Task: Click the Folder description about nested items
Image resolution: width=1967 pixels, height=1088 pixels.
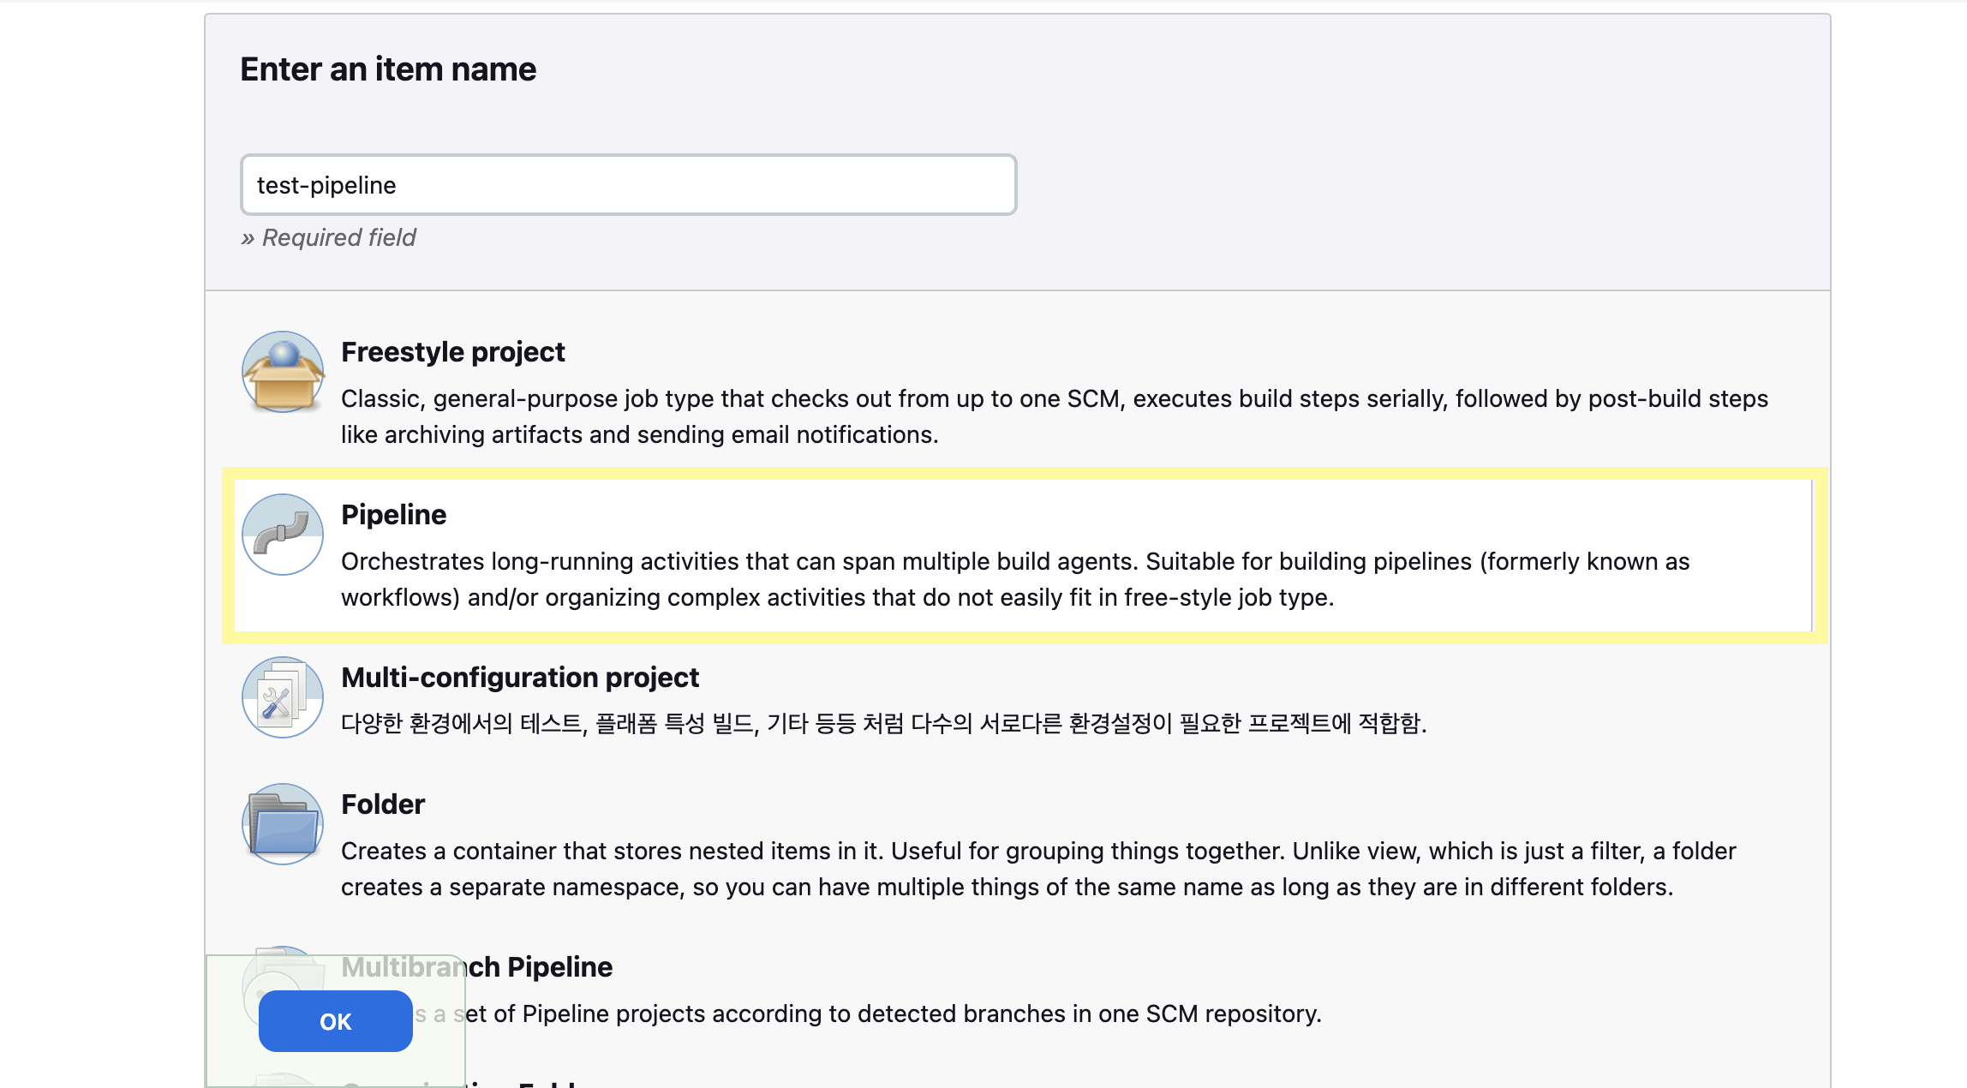Action: (x=1038, y=869)
